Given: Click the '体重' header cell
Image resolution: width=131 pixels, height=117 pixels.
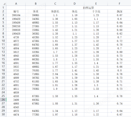Looking at the screenshot, I should pos(36,11).
